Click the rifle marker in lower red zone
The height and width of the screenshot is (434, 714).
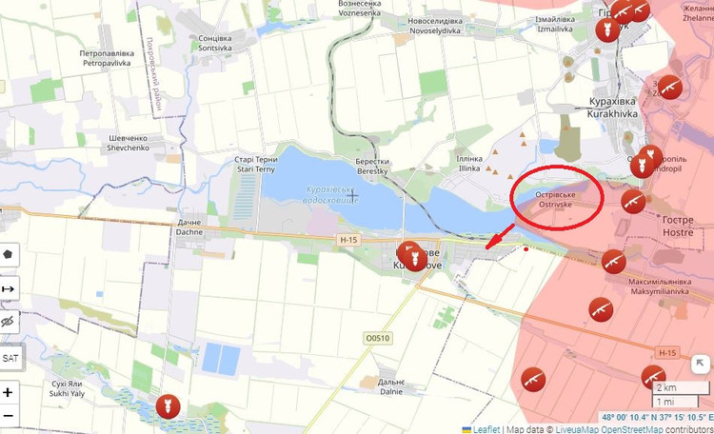click(x=533, y=380)
